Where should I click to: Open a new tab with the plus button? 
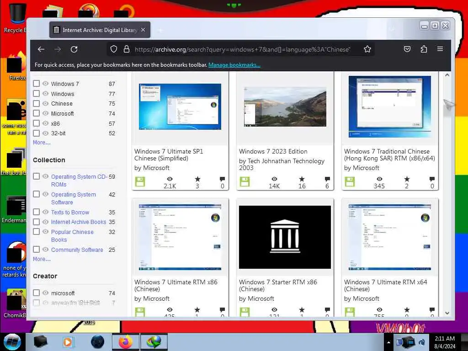[x=160, y=30]
